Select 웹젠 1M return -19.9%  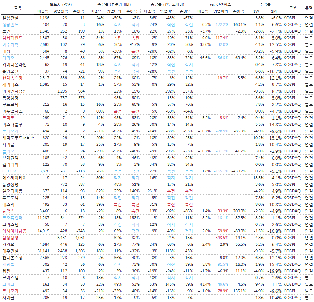point(274,271)
